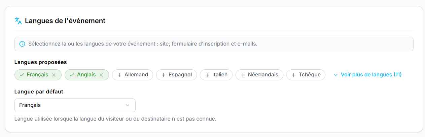Viewport: 425px width, 137px height.
Task: Add Néerlandais to proposed languages
Action: tap(259, 75)
